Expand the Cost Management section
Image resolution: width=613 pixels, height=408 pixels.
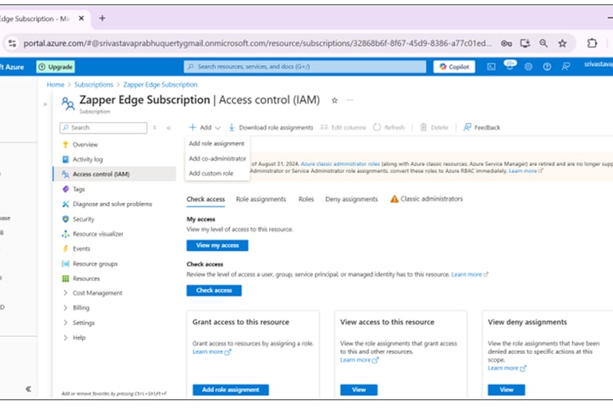click(65, 293)
